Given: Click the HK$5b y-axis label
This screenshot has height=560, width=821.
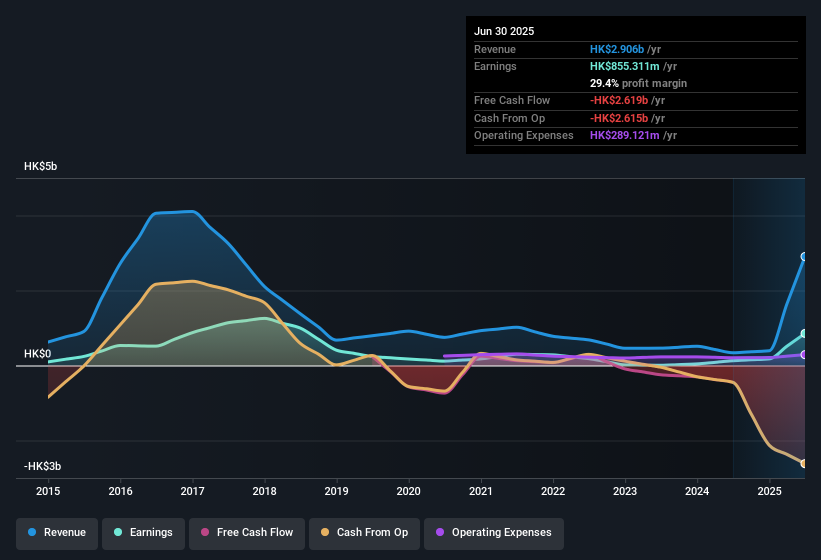Looking at the screenshot, I should pyautogui.click(x=40, y=166).
